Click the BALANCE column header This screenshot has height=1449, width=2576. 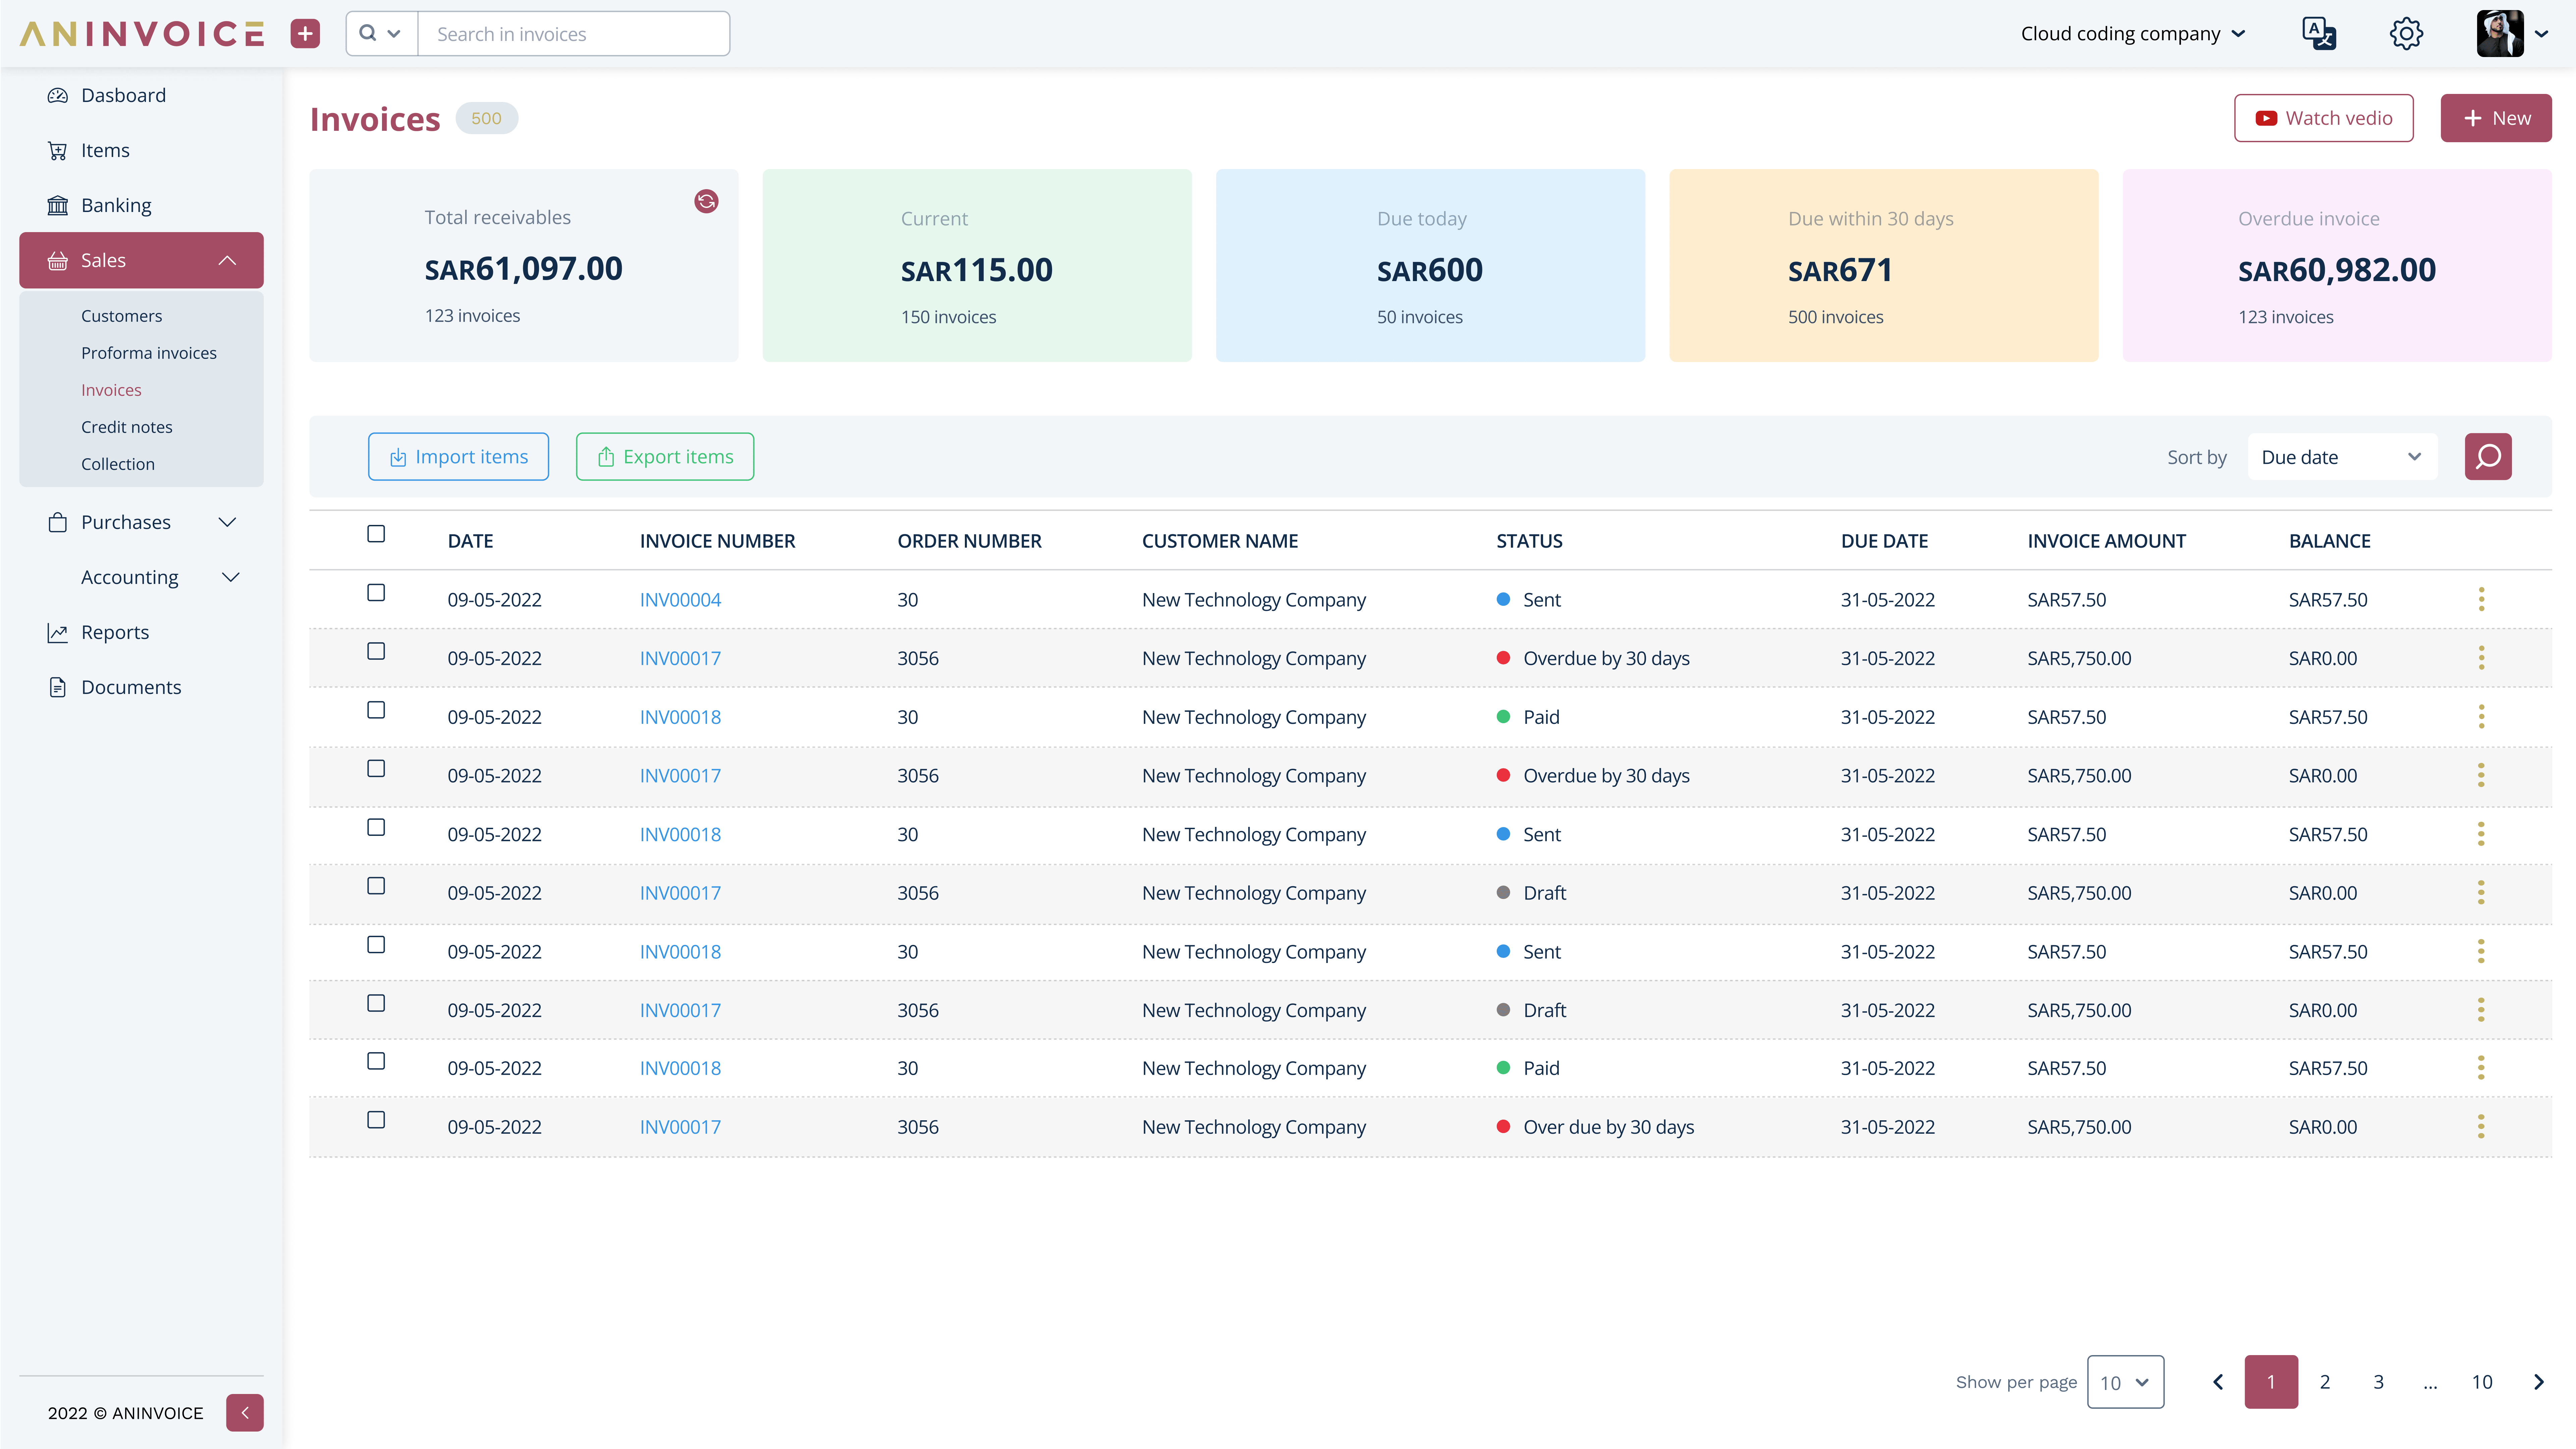coord(2330,541)
